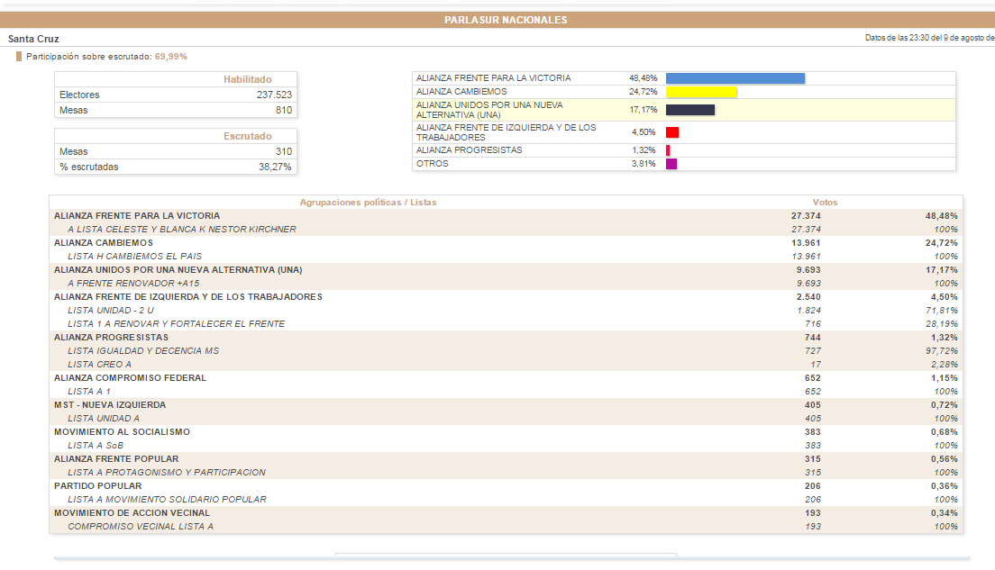Select LISTA A PROTAGONISMO Y PARTICIPACION row
Image resolution: width=995 pixels, height=570 pixels.
coord(506,473)
